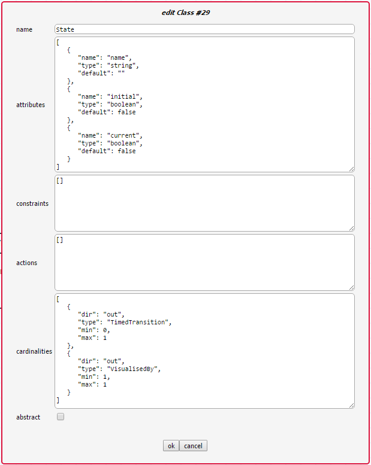Grab the constraints text area resize handle
Image resolution: width=371 pixels, height=465 pixels.
(351, 228)
